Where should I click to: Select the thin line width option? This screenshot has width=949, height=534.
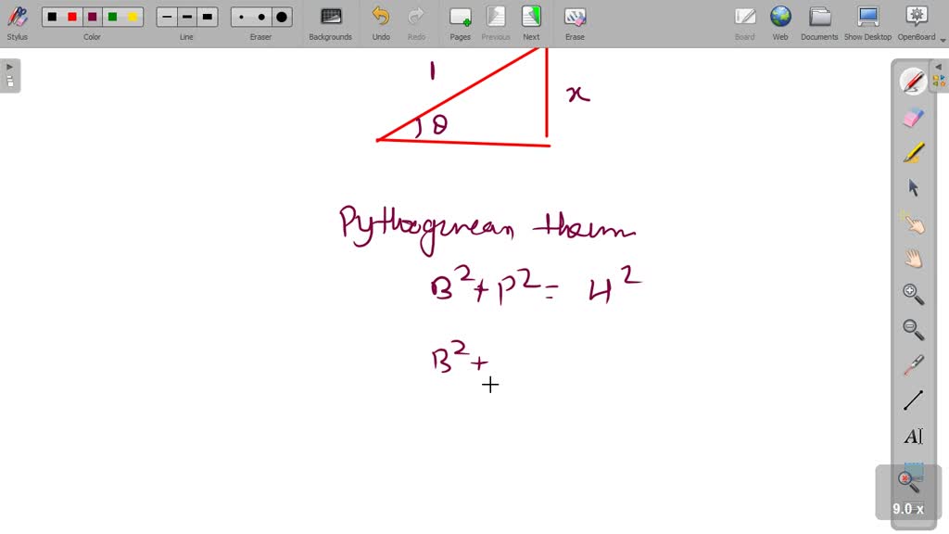tap(167, 17)
